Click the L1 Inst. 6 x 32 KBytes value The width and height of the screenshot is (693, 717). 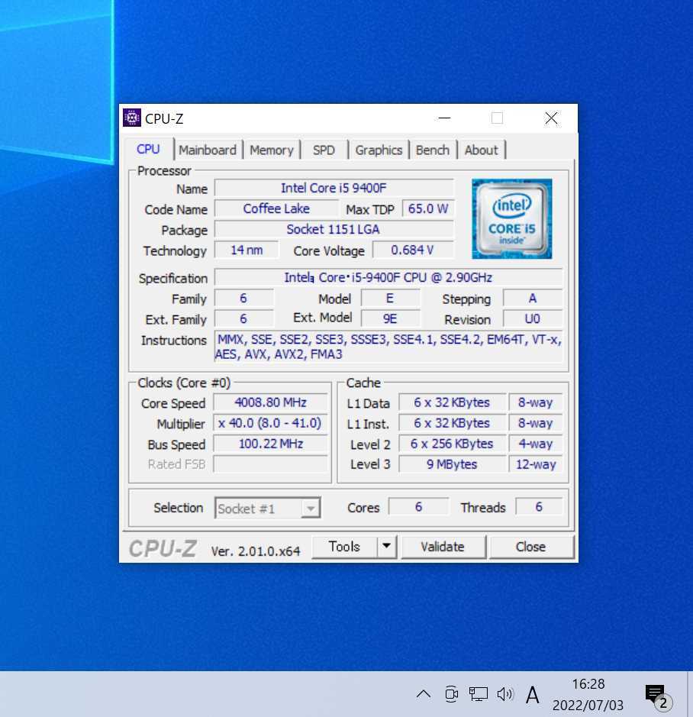pos(452,423)
